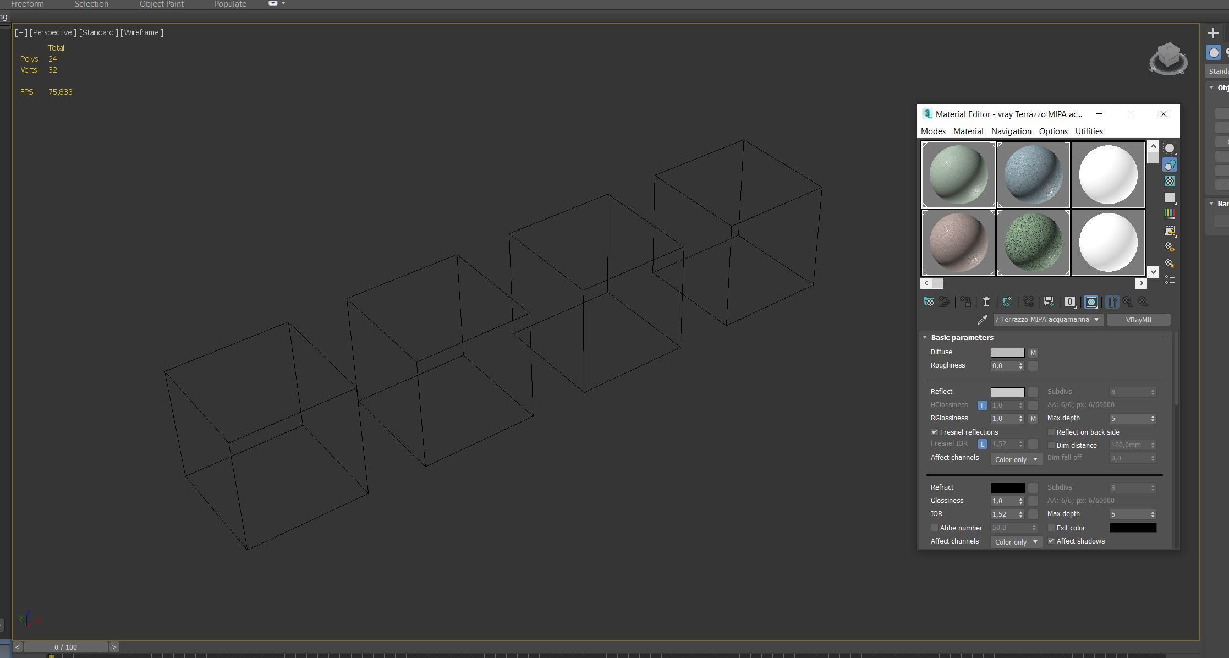Click the Reflect color swatch
Viewport: 1229px width, 658px height.
click(1007, 392)
